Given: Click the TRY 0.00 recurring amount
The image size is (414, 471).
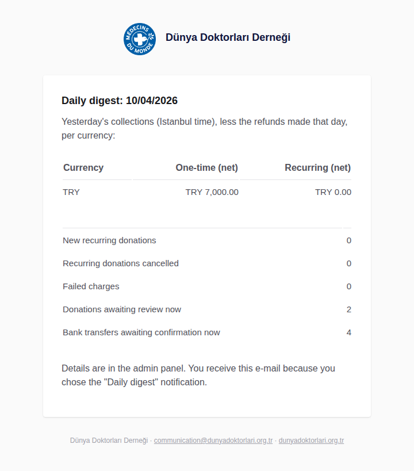Looking at the screenshot, I should pos(333,192).
